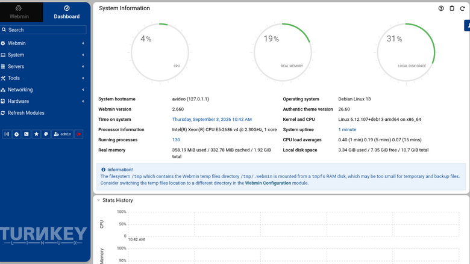Click the Operating system label
This screenshot has width=470, height=264.
click(301, 99)
